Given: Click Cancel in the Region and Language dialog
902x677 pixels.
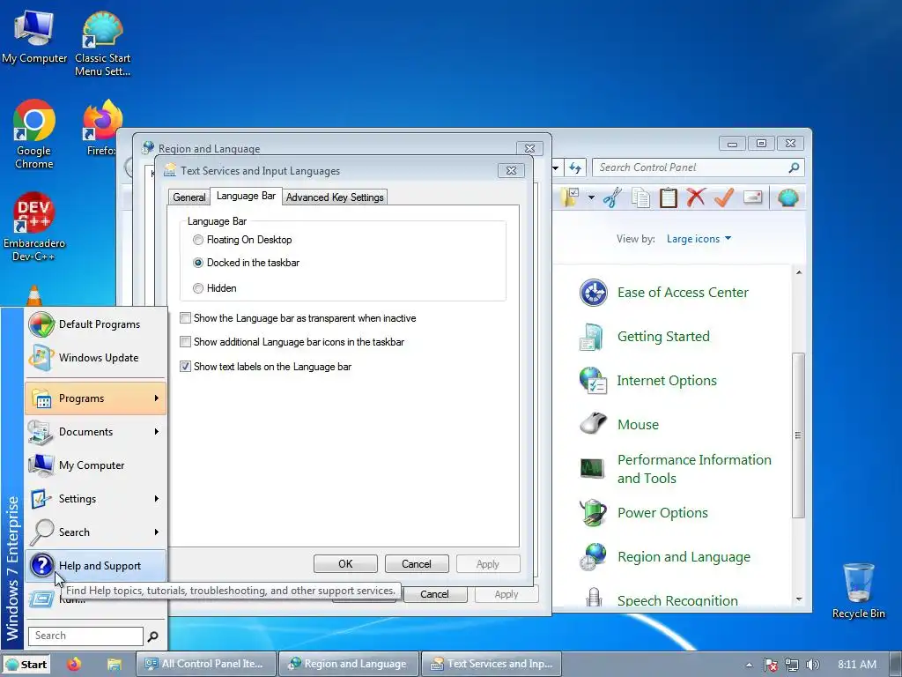Looking at the screenshot, I should click(435, 594).
